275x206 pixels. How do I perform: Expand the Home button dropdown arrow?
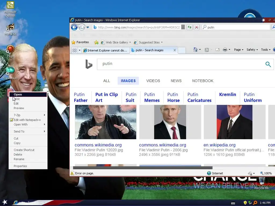(x=200, y=50)
